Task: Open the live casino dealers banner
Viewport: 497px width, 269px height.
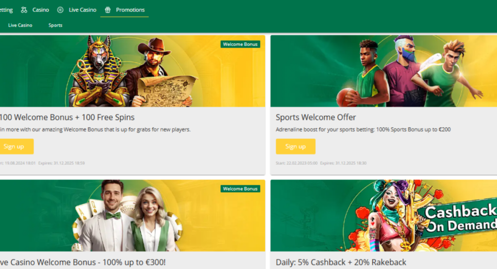Action: pos(133,216)
